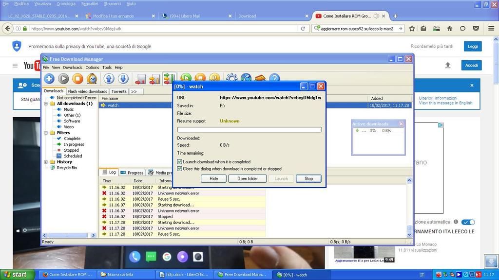This screenshot has width=499, height=280.
Task: Open the Downloads menu in Free Download Manager
Action: 73,67
